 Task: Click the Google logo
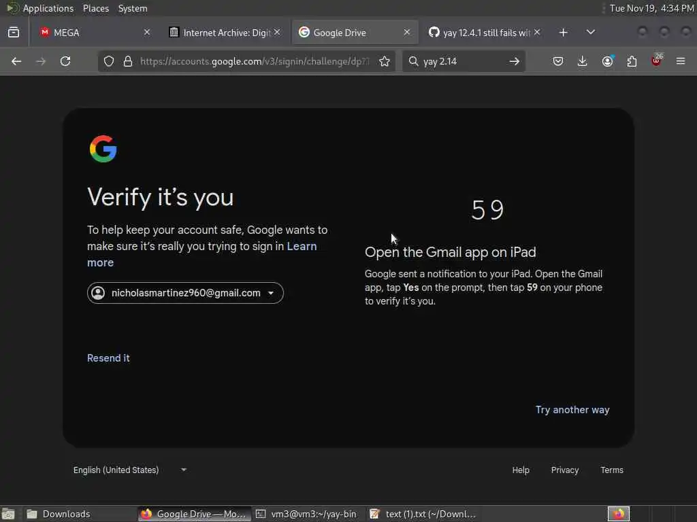[103, 149]
